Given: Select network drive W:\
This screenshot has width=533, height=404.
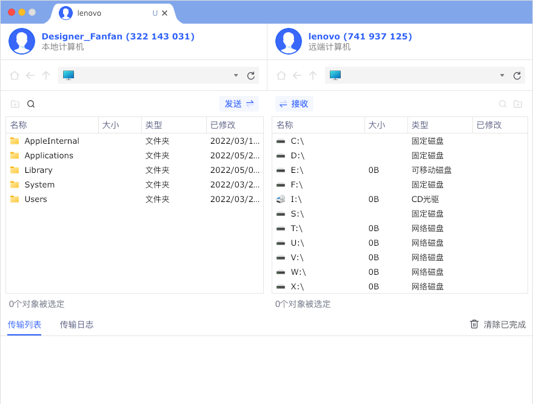Looking at the screenshot, I should coord(400,272).
